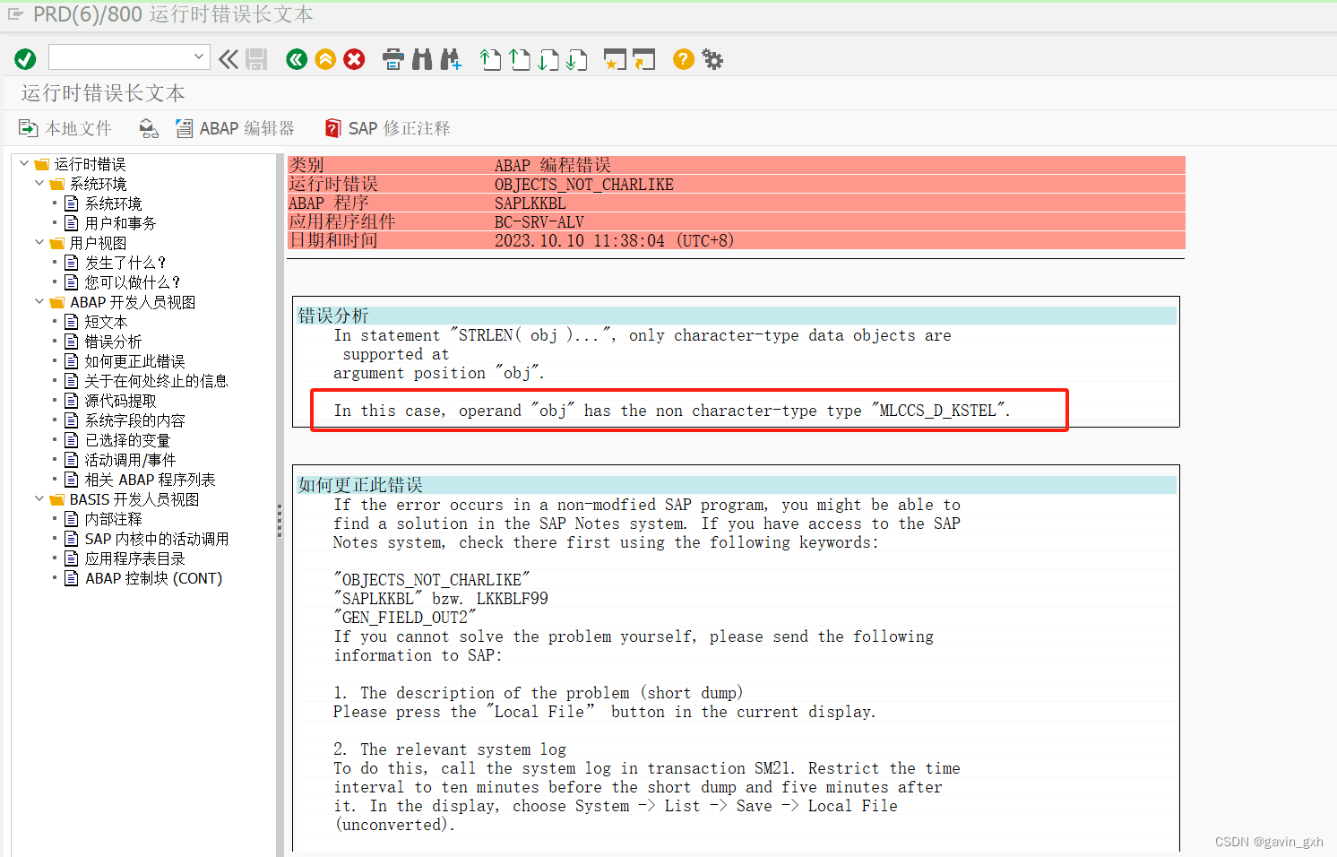Viewport: 1337px width, 857px height.
Task: Click Find Next binoculars-plus icon
Action: click(451, 59)
